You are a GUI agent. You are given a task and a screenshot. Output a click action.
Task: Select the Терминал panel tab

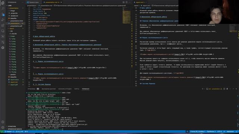pyautogui.click(x=86, y=89)
